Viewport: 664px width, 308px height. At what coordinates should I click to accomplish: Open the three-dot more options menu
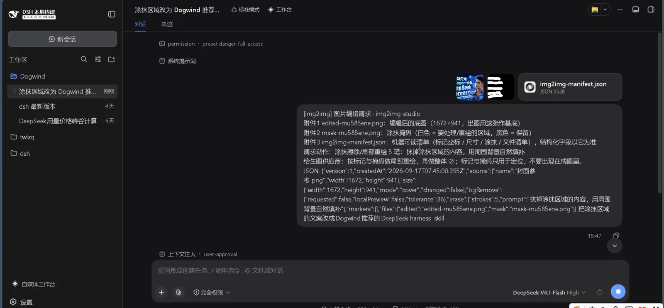tap(620, 10)
